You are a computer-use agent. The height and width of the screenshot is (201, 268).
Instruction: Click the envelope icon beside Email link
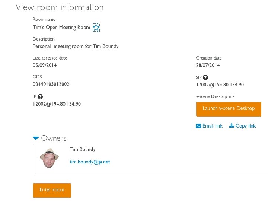pos(198,126)
